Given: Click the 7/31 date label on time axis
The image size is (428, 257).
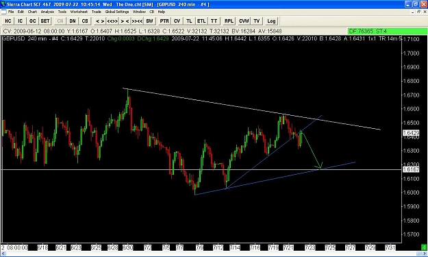Looking at the screenshot, I should (390, 247).
